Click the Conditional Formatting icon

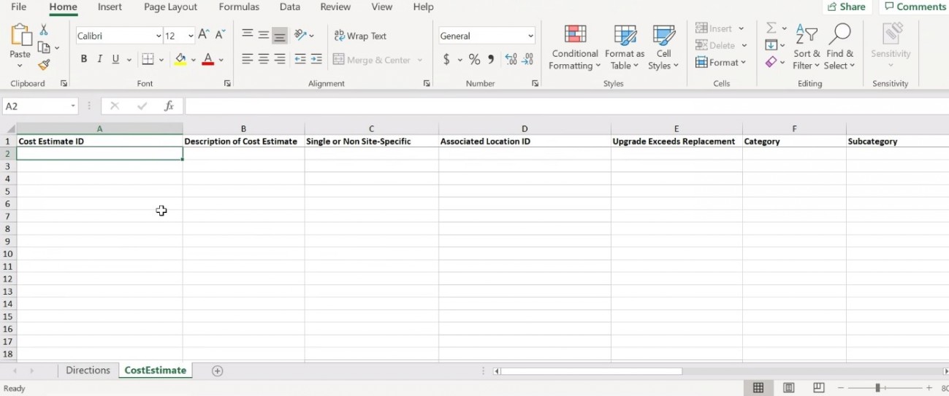coord(575,38)
